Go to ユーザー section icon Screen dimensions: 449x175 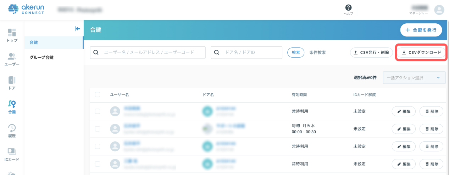pos(12,57)
